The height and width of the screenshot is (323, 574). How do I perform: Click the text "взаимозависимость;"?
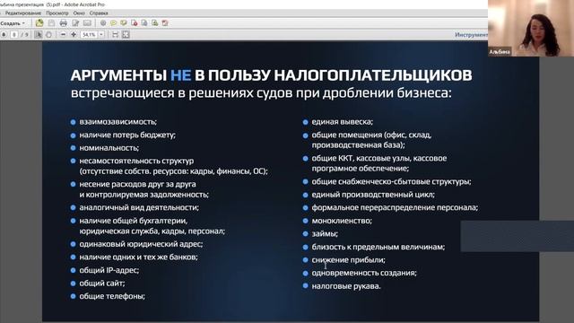(117, 122)
